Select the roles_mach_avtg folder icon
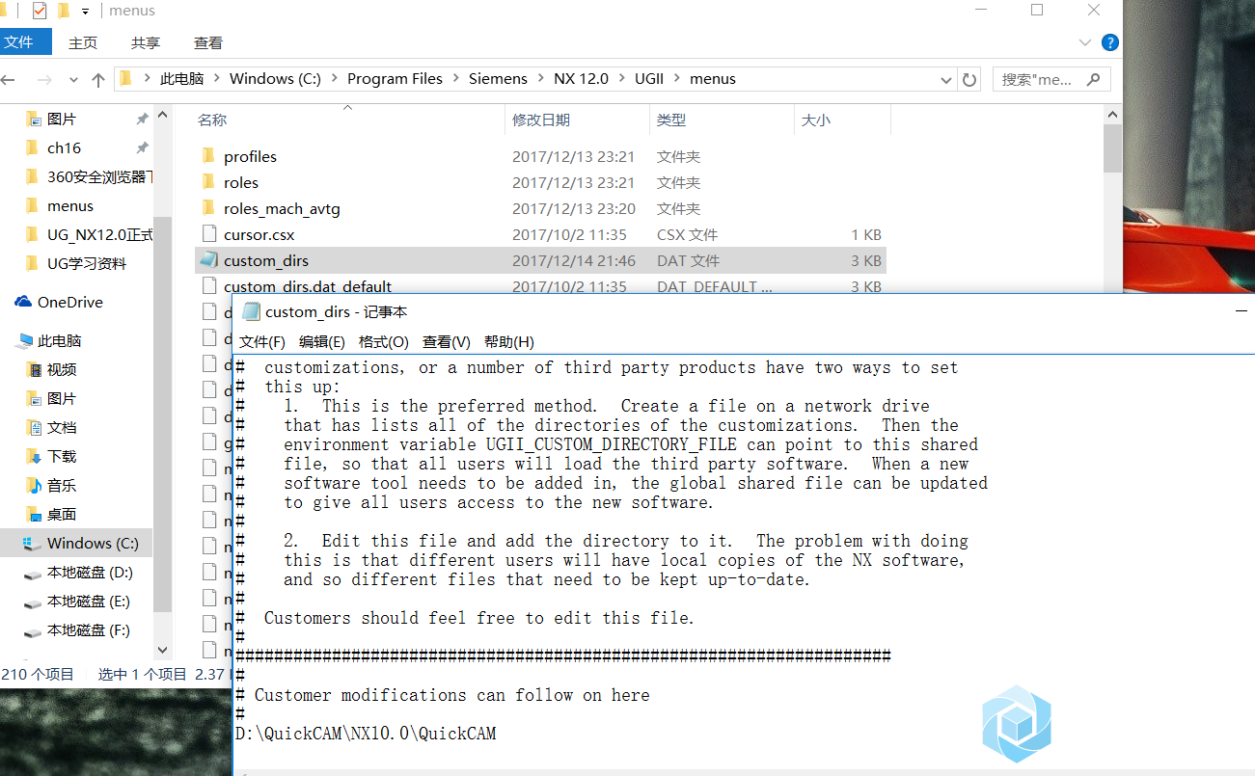Viewport: 1255px width, 776px height. 208,208
